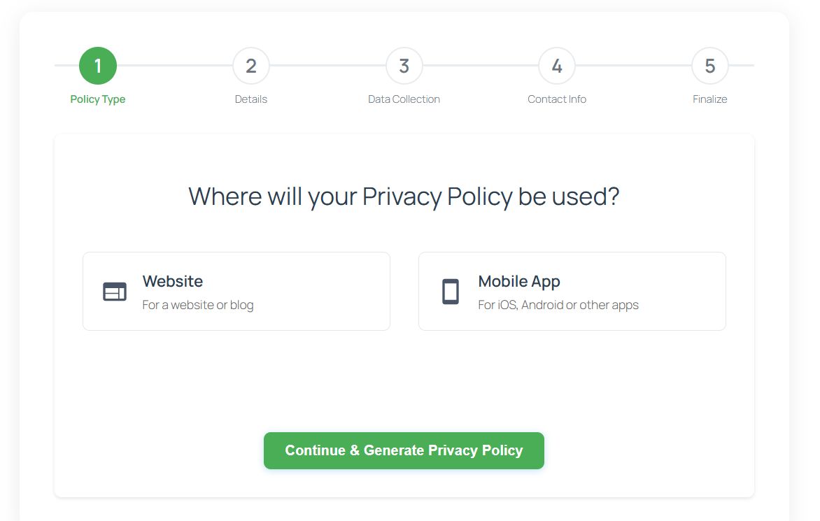
Task: Select the Contact Info step label
Action: [557, 99]
